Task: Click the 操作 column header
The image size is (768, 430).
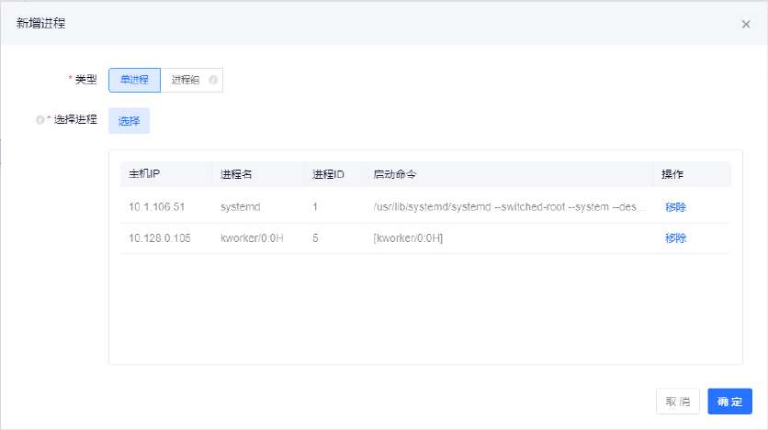Action: point(672,174)
